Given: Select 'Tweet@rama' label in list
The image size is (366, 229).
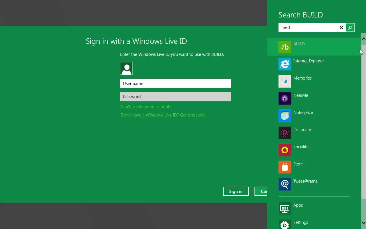Looking at the screenshot, I should pyautogui.click(x=305, y=181).
